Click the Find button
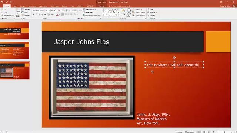Image resolution: width=237 pixels, height=133 pixels. (x=150, y=10)
